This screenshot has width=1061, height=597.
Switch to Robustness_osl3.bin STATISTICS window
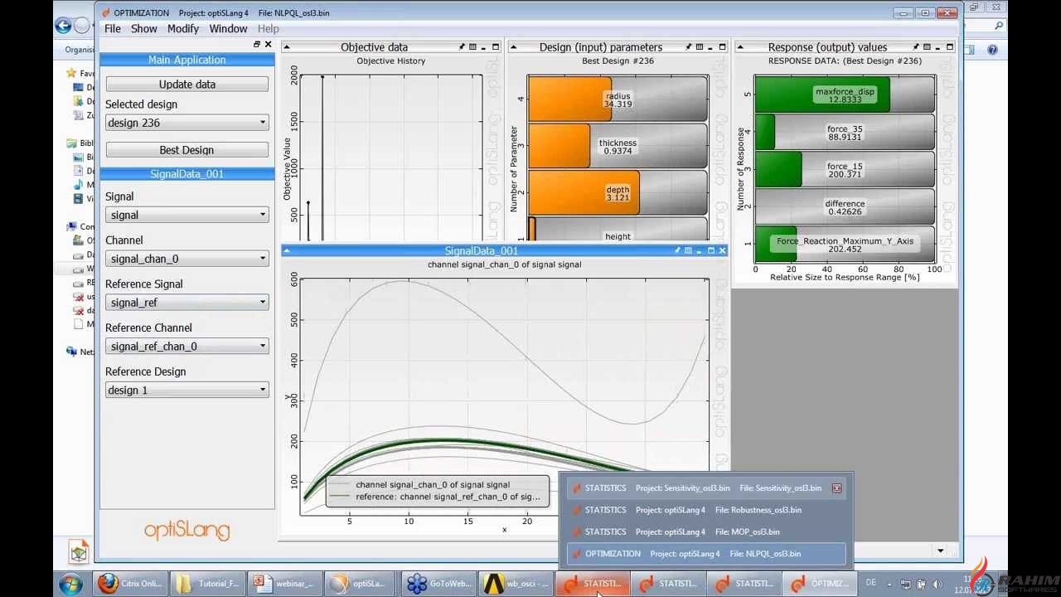tap(705, 510)
